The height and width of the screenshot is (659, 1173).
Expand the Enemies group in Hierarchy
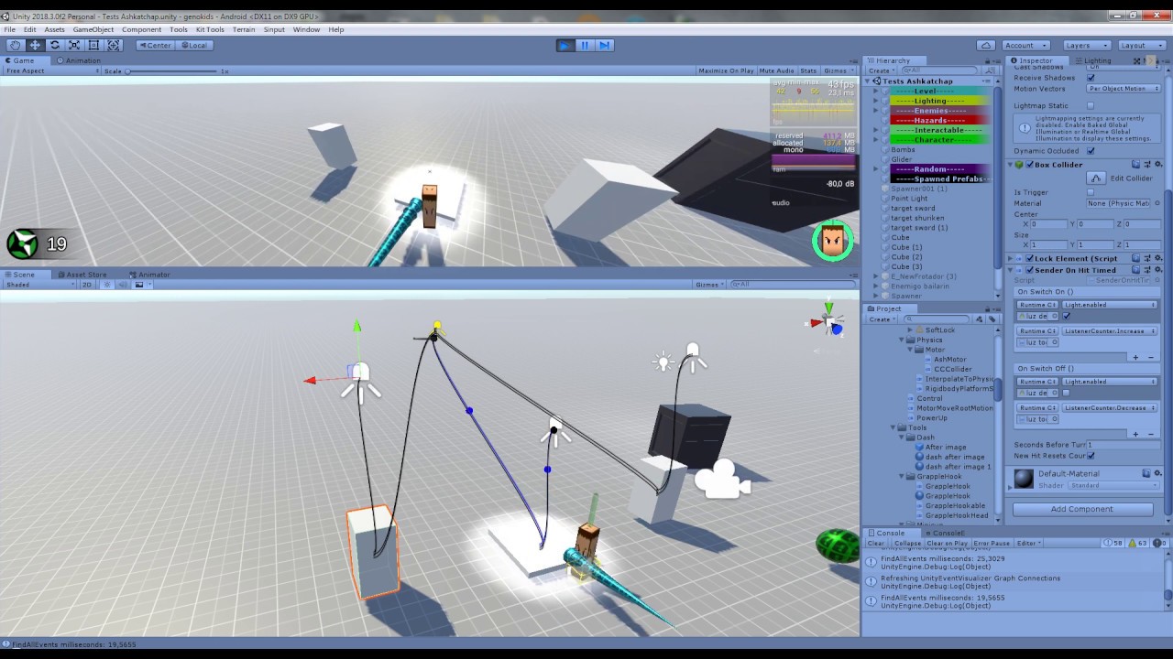876,111
